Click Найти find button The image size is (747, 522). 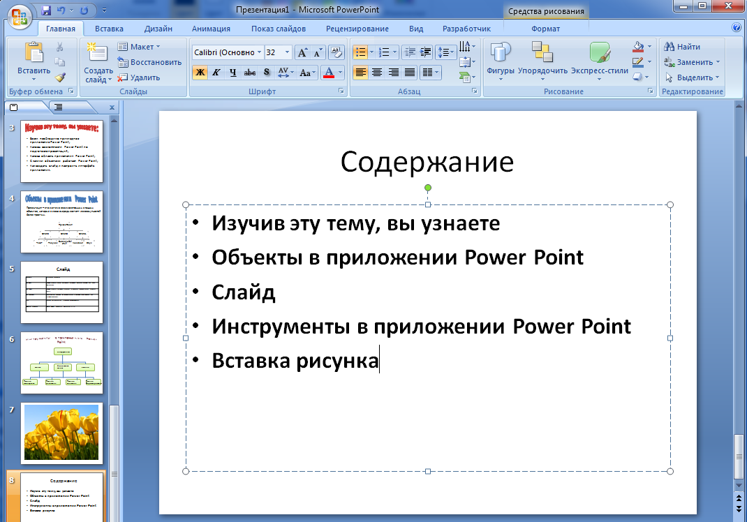(682, 47)
